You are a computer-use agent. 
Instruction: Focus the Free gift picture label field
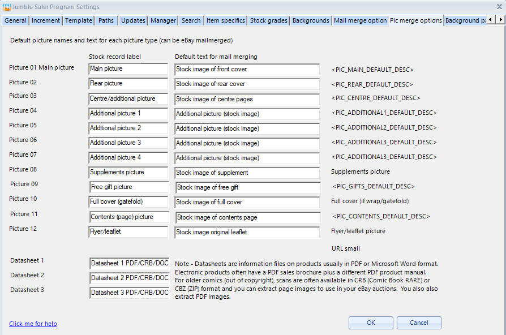click(x=129, y=187)
